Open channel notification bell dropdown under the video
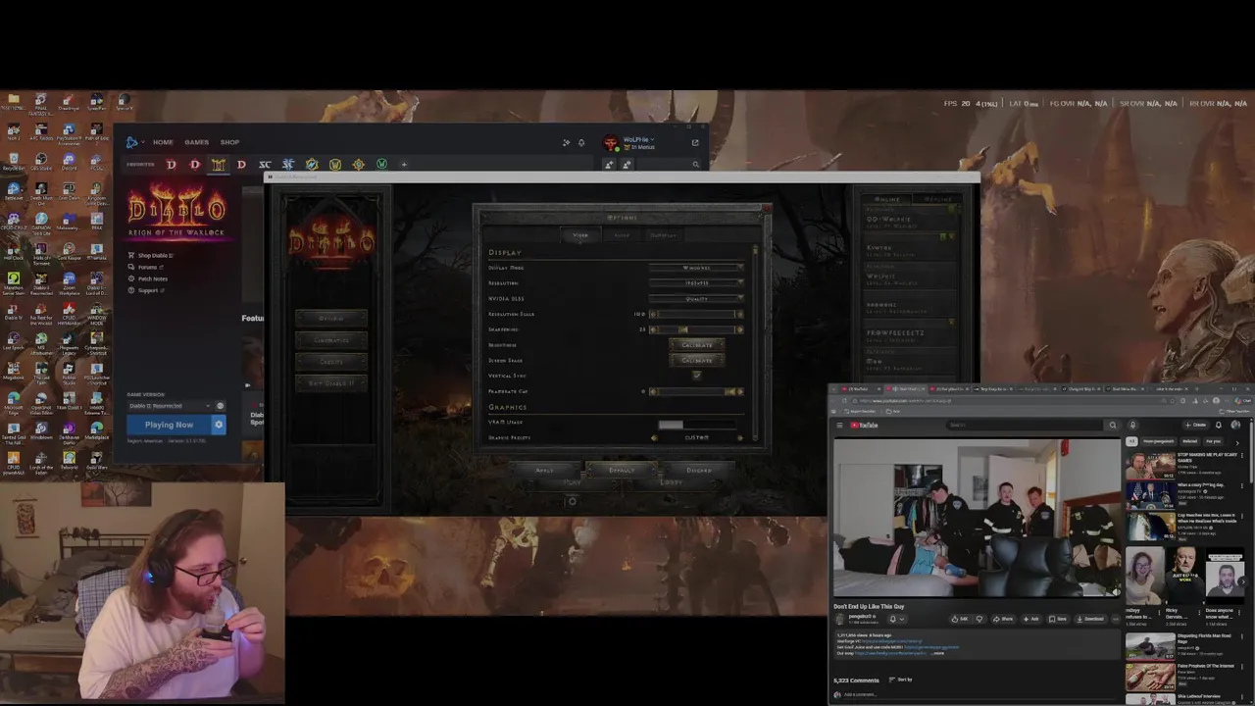Image resolution: width=1255 pixels, height=706 pixels. [895, 619]
